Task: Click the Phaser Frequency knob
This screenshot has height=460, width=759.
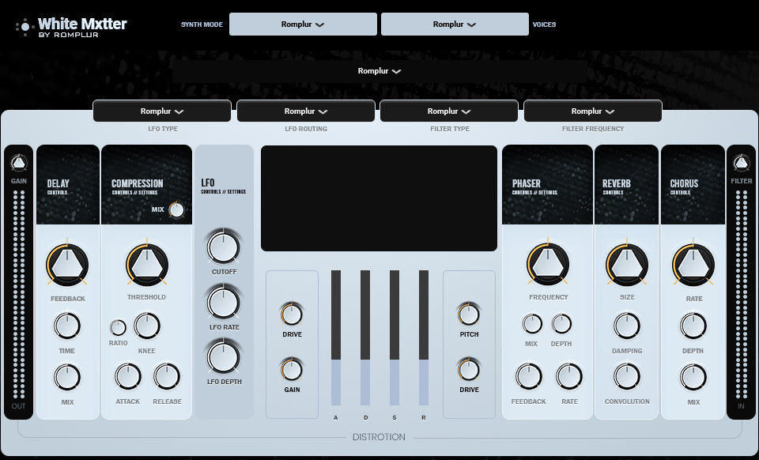Action: (x=548, y=265)
